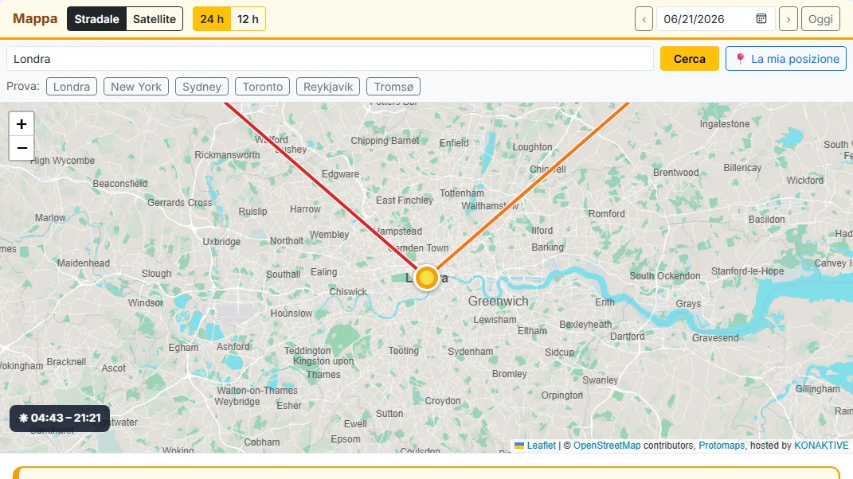Open the calendar picker icon in date field

click(x=761, y=19)
